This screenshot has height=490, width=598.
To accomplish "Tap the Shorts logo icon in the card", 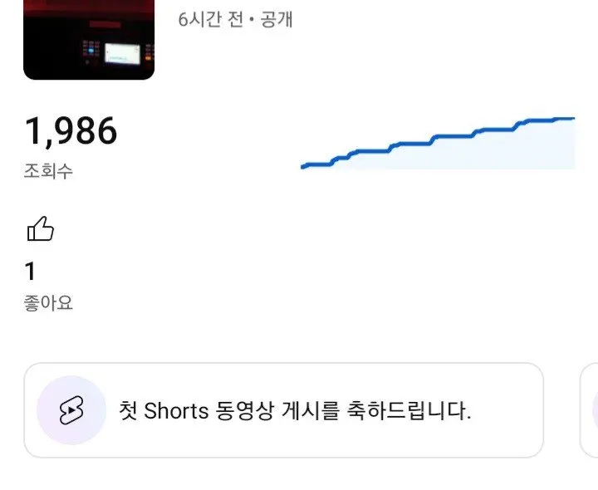I will point(71,410).
